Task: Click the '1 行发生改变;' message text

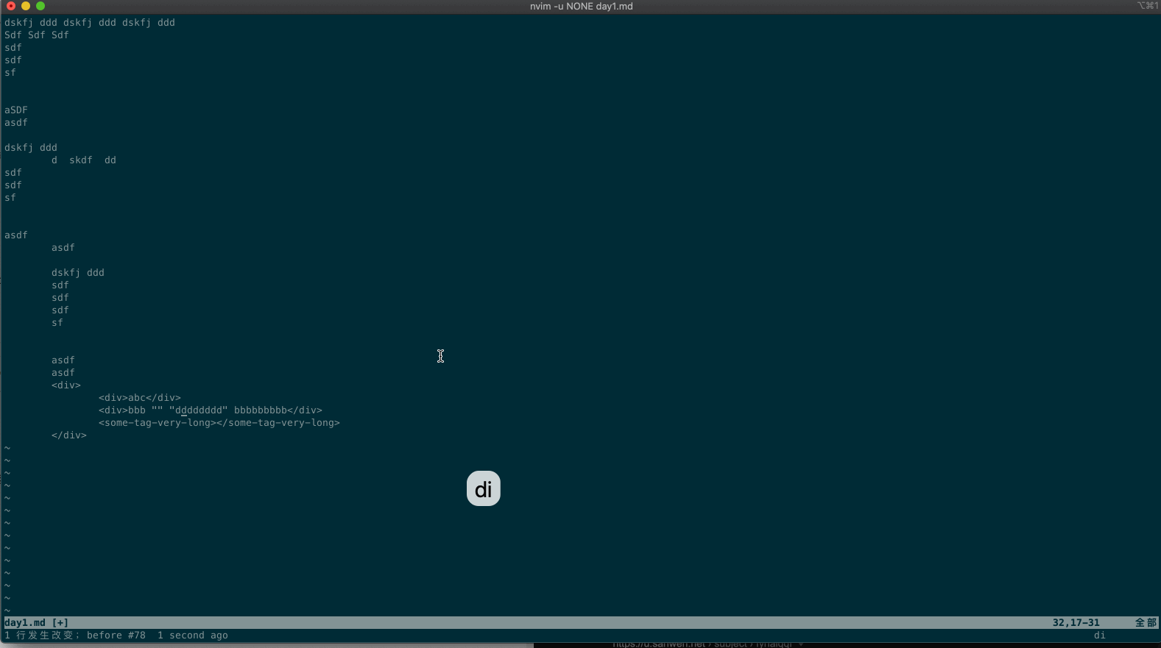Action: coord(42,635)
